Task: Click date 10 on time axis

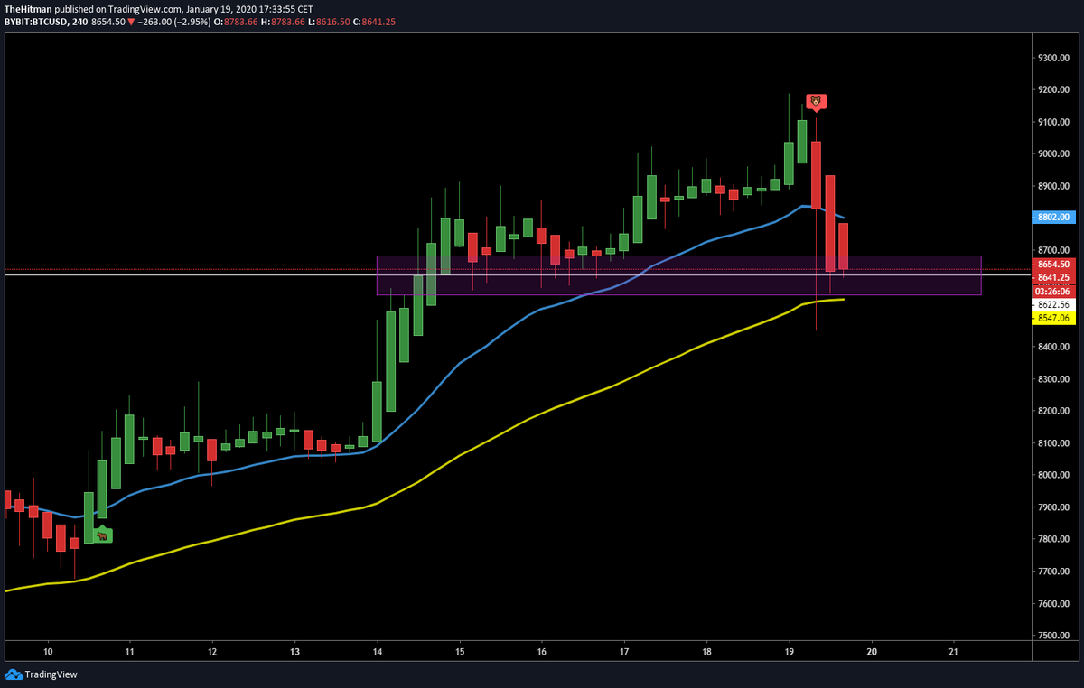Action: (x=48, y=651)
